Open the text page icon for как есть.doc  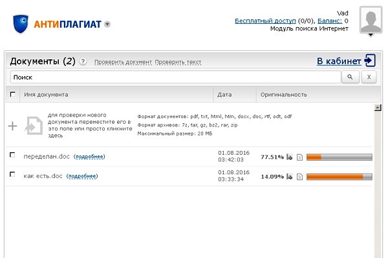[299, 177]
